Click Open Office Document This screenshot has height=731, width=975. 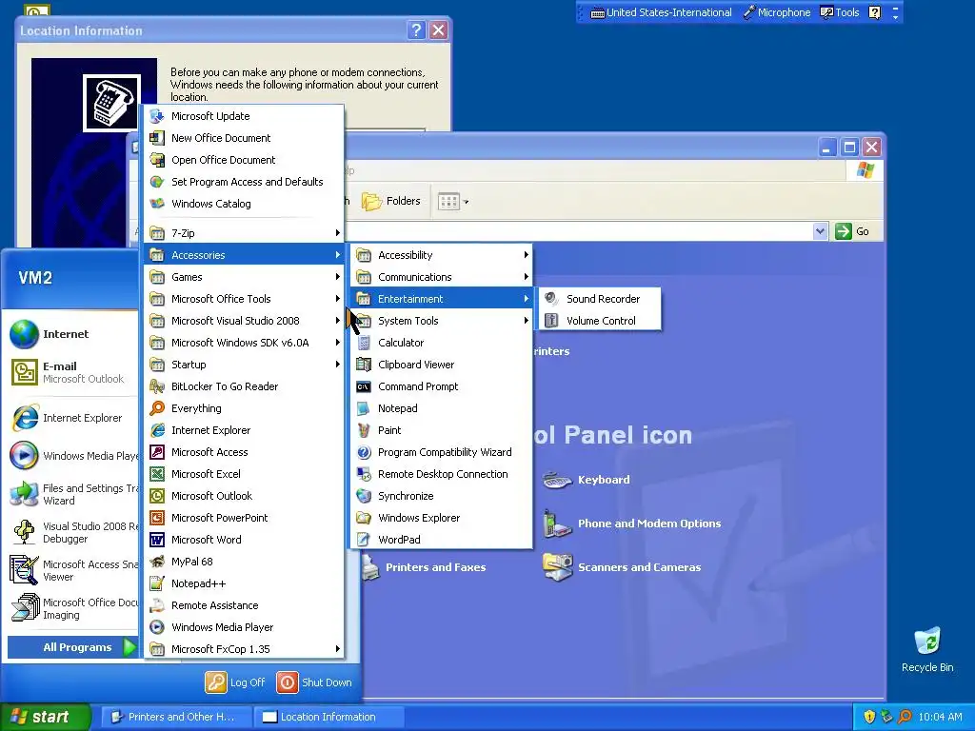(x=244, y=160)
